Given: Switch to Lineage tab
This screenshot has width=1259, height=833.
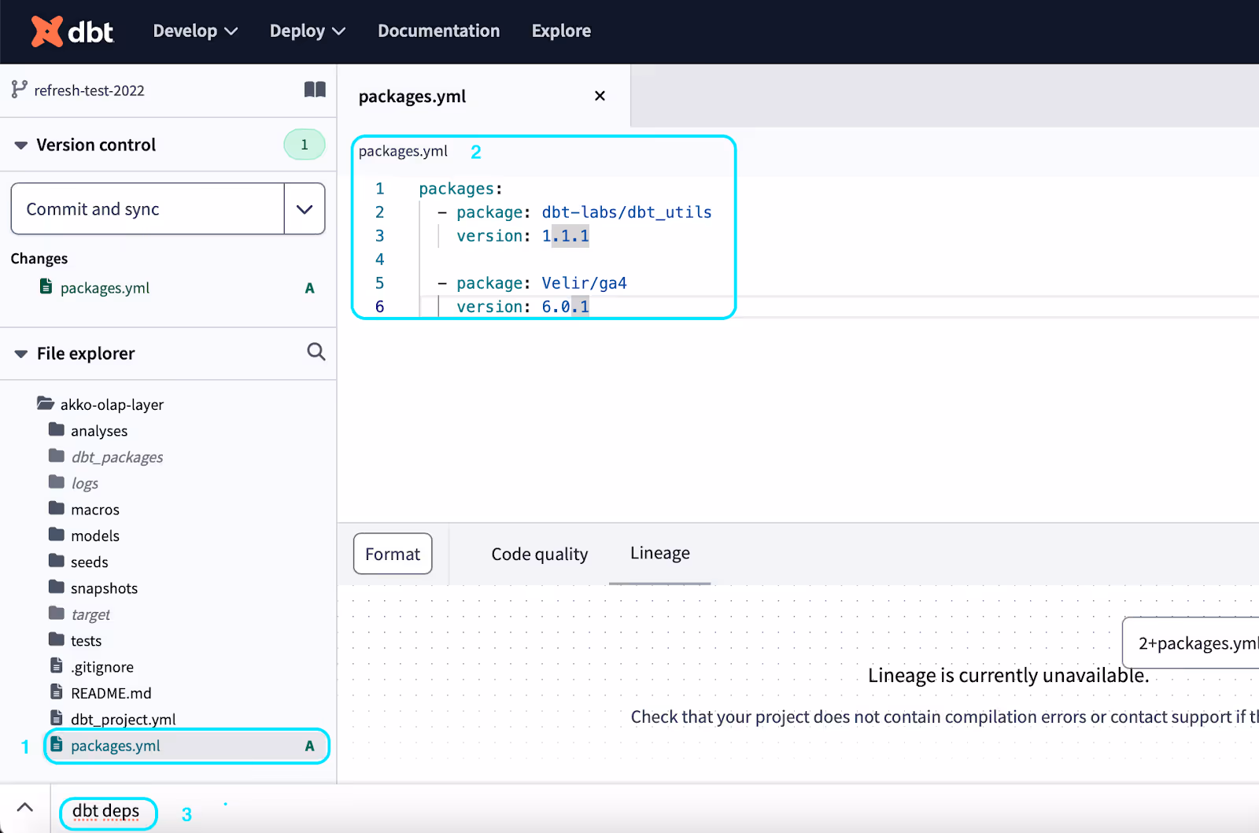Looking at the screenshot, I should pos(660,553).
